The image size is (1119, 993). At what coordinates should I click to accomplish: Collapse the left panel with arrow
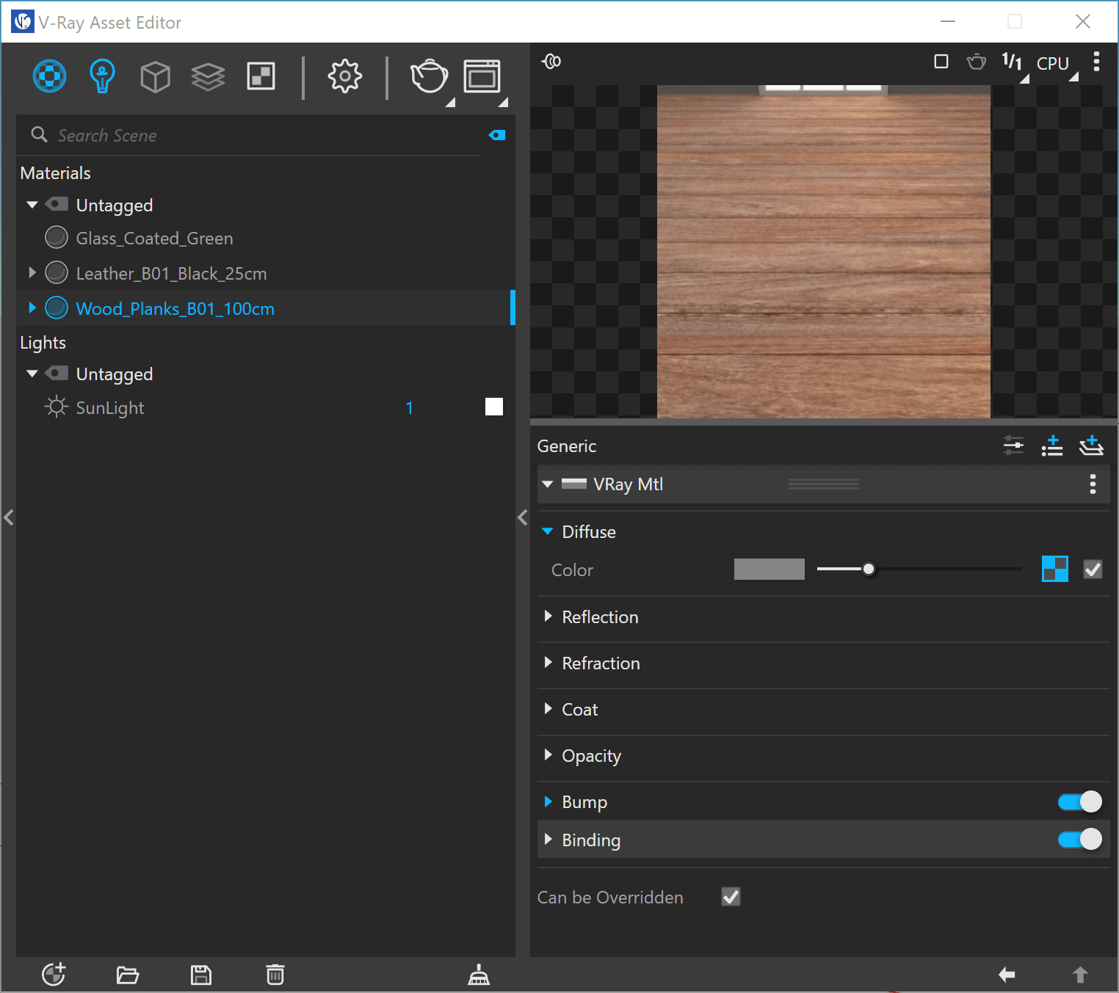point(9,517)
